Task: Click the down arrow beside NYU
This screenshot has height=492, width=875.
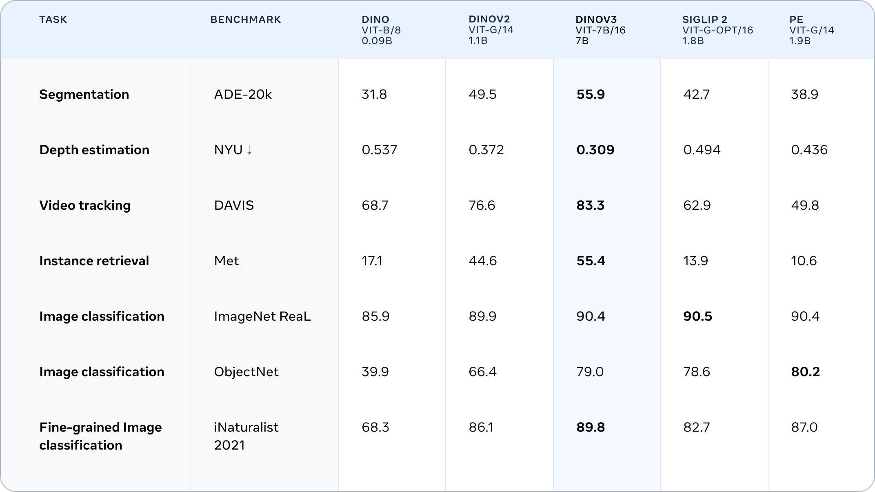Action: pos(249,150)
